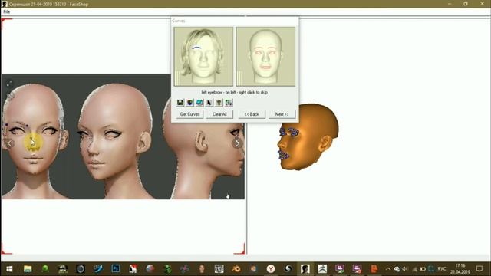The image size is (491, 276).
Task: Click the battery icon in system tray
Action: click(x=423, y=269)
